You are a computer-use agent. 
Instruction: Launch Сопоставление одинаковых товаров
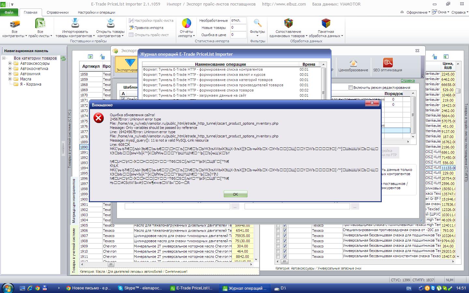[x=288, y=28]
